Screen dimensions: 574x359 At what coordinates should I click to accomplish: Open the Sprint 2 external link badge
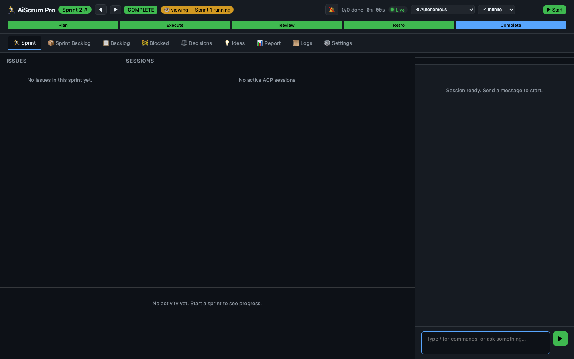click(x=75, y=10)
